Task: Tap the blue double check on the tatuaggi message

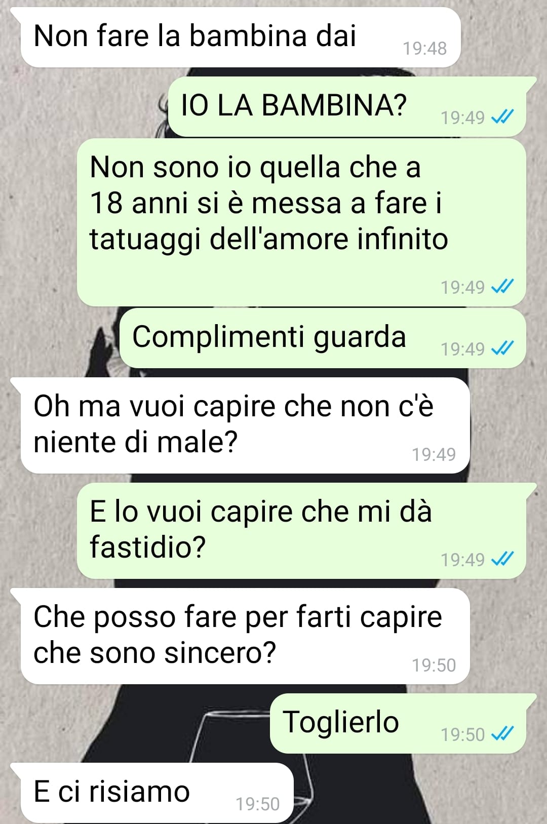Action: (x=502, y=287)
